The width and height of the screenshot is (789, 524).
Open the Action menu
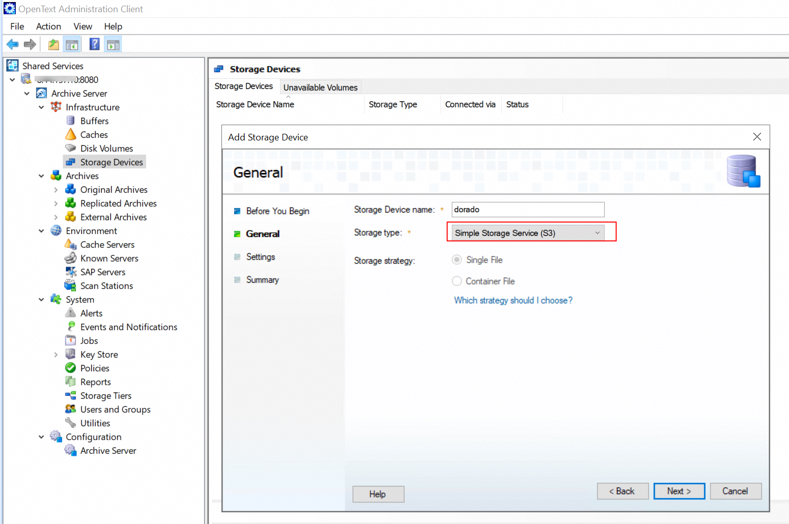click(48, 26)
